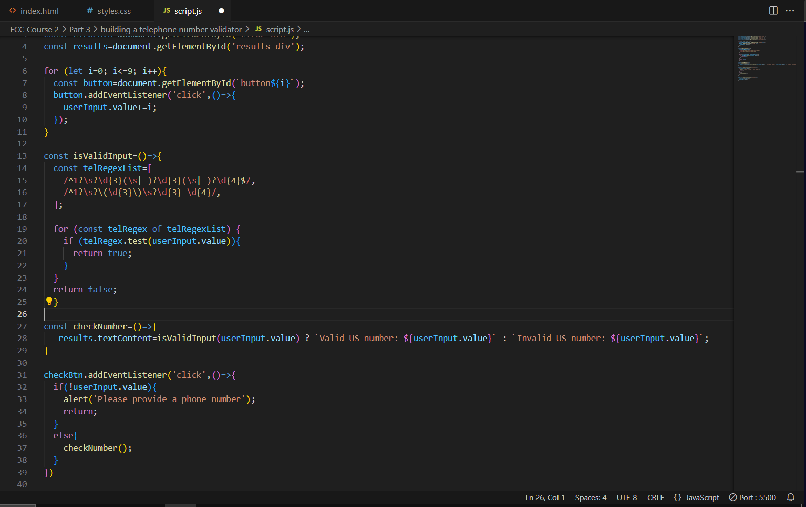The height and width of the screenshot is (507, 806).
Task: Click the trailing ellipsis breadcrumb symbol item
Action: click(x=307, y=29)
